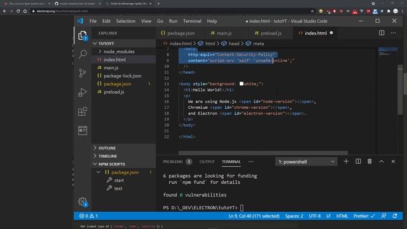This screenshot has width=407, height=229.
Task: Open the View menu
Action: 146,21
